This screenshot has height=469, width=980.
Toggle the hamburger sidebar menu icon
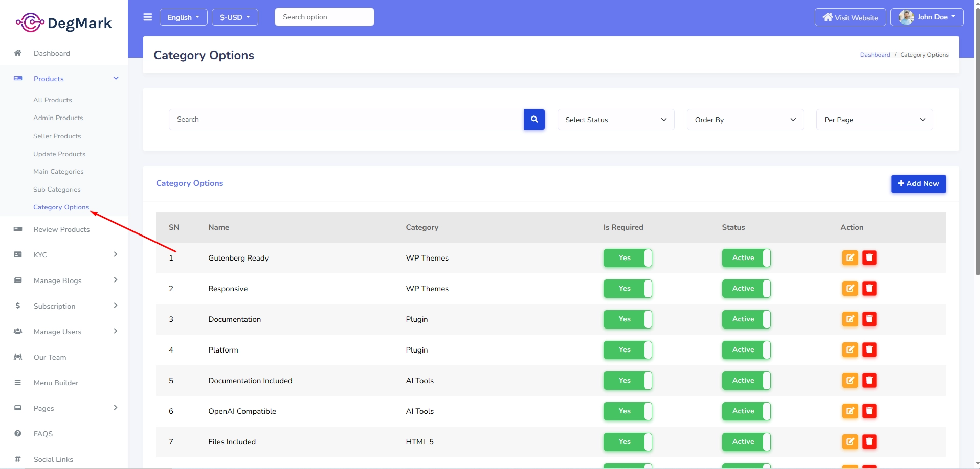tap(148, 17)
